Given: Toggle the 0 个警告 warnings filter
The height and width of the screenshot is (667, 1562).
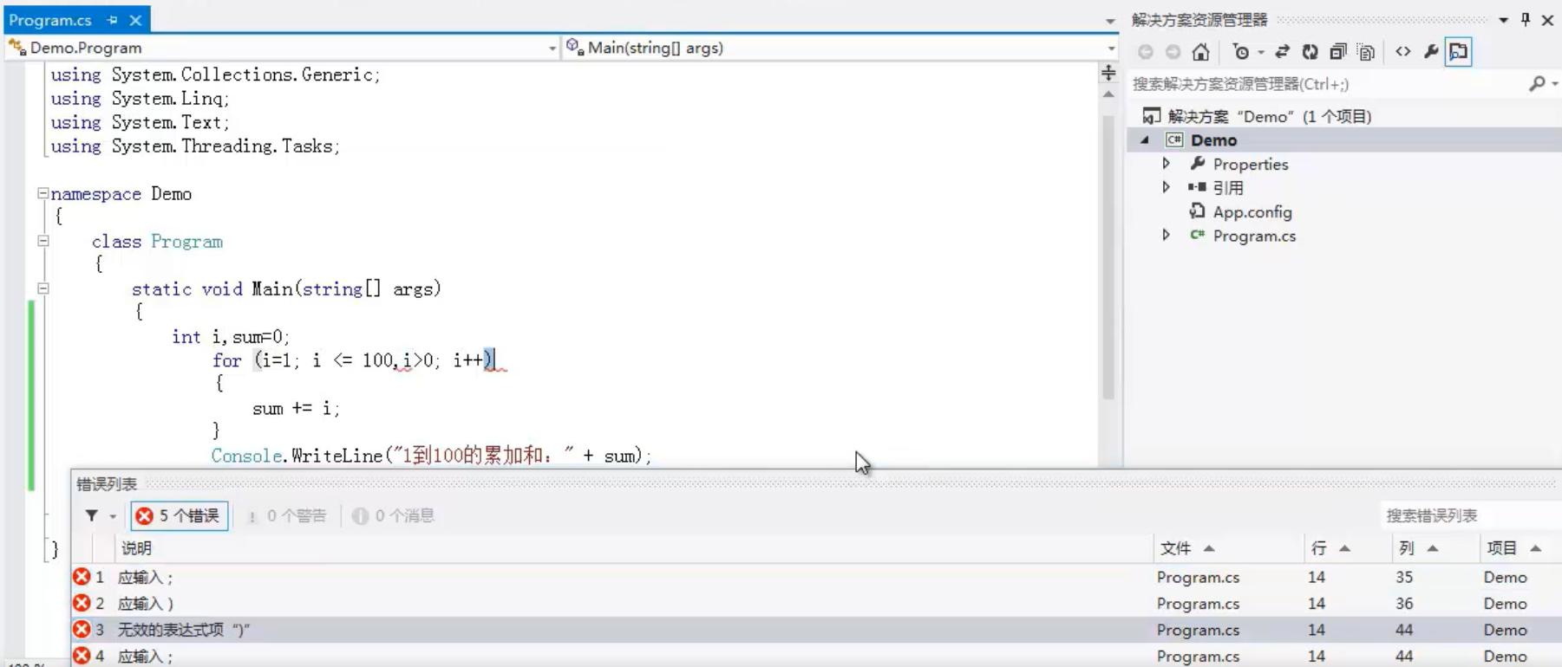Looking at the screenshot, I should click(286, 515).
